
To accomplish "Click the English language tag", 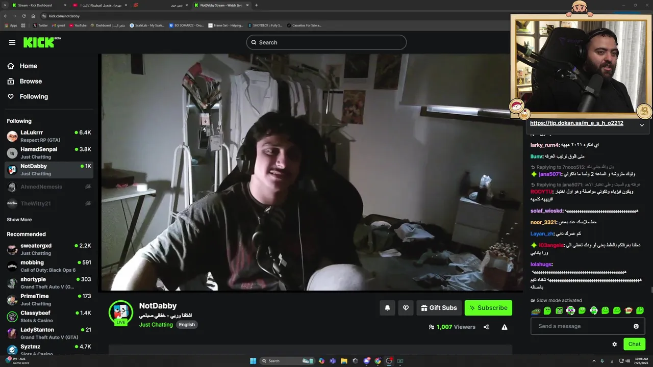I will click(187, 325).
